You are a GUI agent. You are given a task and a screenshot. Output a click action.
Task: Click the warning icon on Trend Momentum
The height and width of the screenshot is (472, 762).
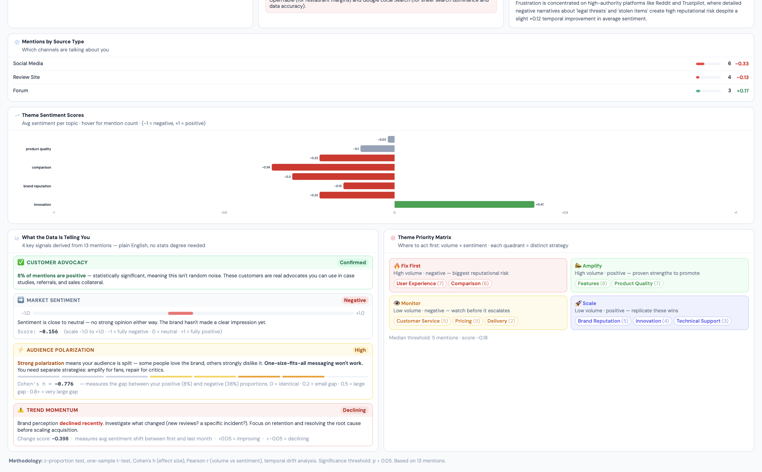[21, 410]
